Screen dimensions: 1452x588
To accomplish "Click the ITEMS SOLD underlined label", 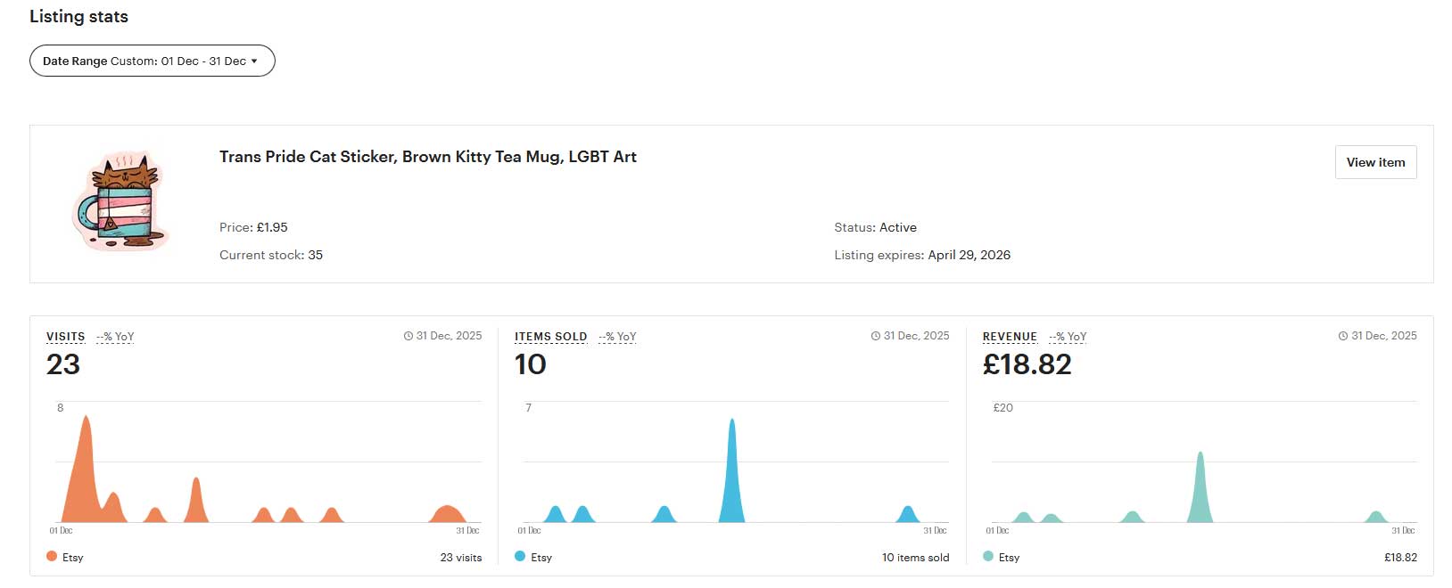I will pyautogui.click(x=550, y=337).
